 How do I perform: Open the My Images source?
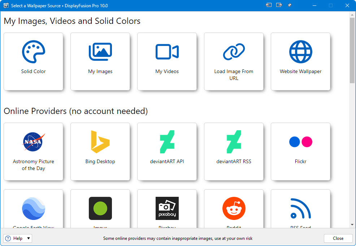pos(100,61)
